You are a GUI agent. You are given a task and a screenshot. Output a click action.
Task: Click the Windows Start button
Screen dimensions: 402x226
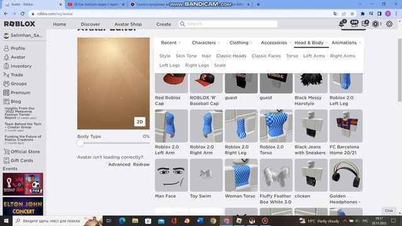point(6,220)
